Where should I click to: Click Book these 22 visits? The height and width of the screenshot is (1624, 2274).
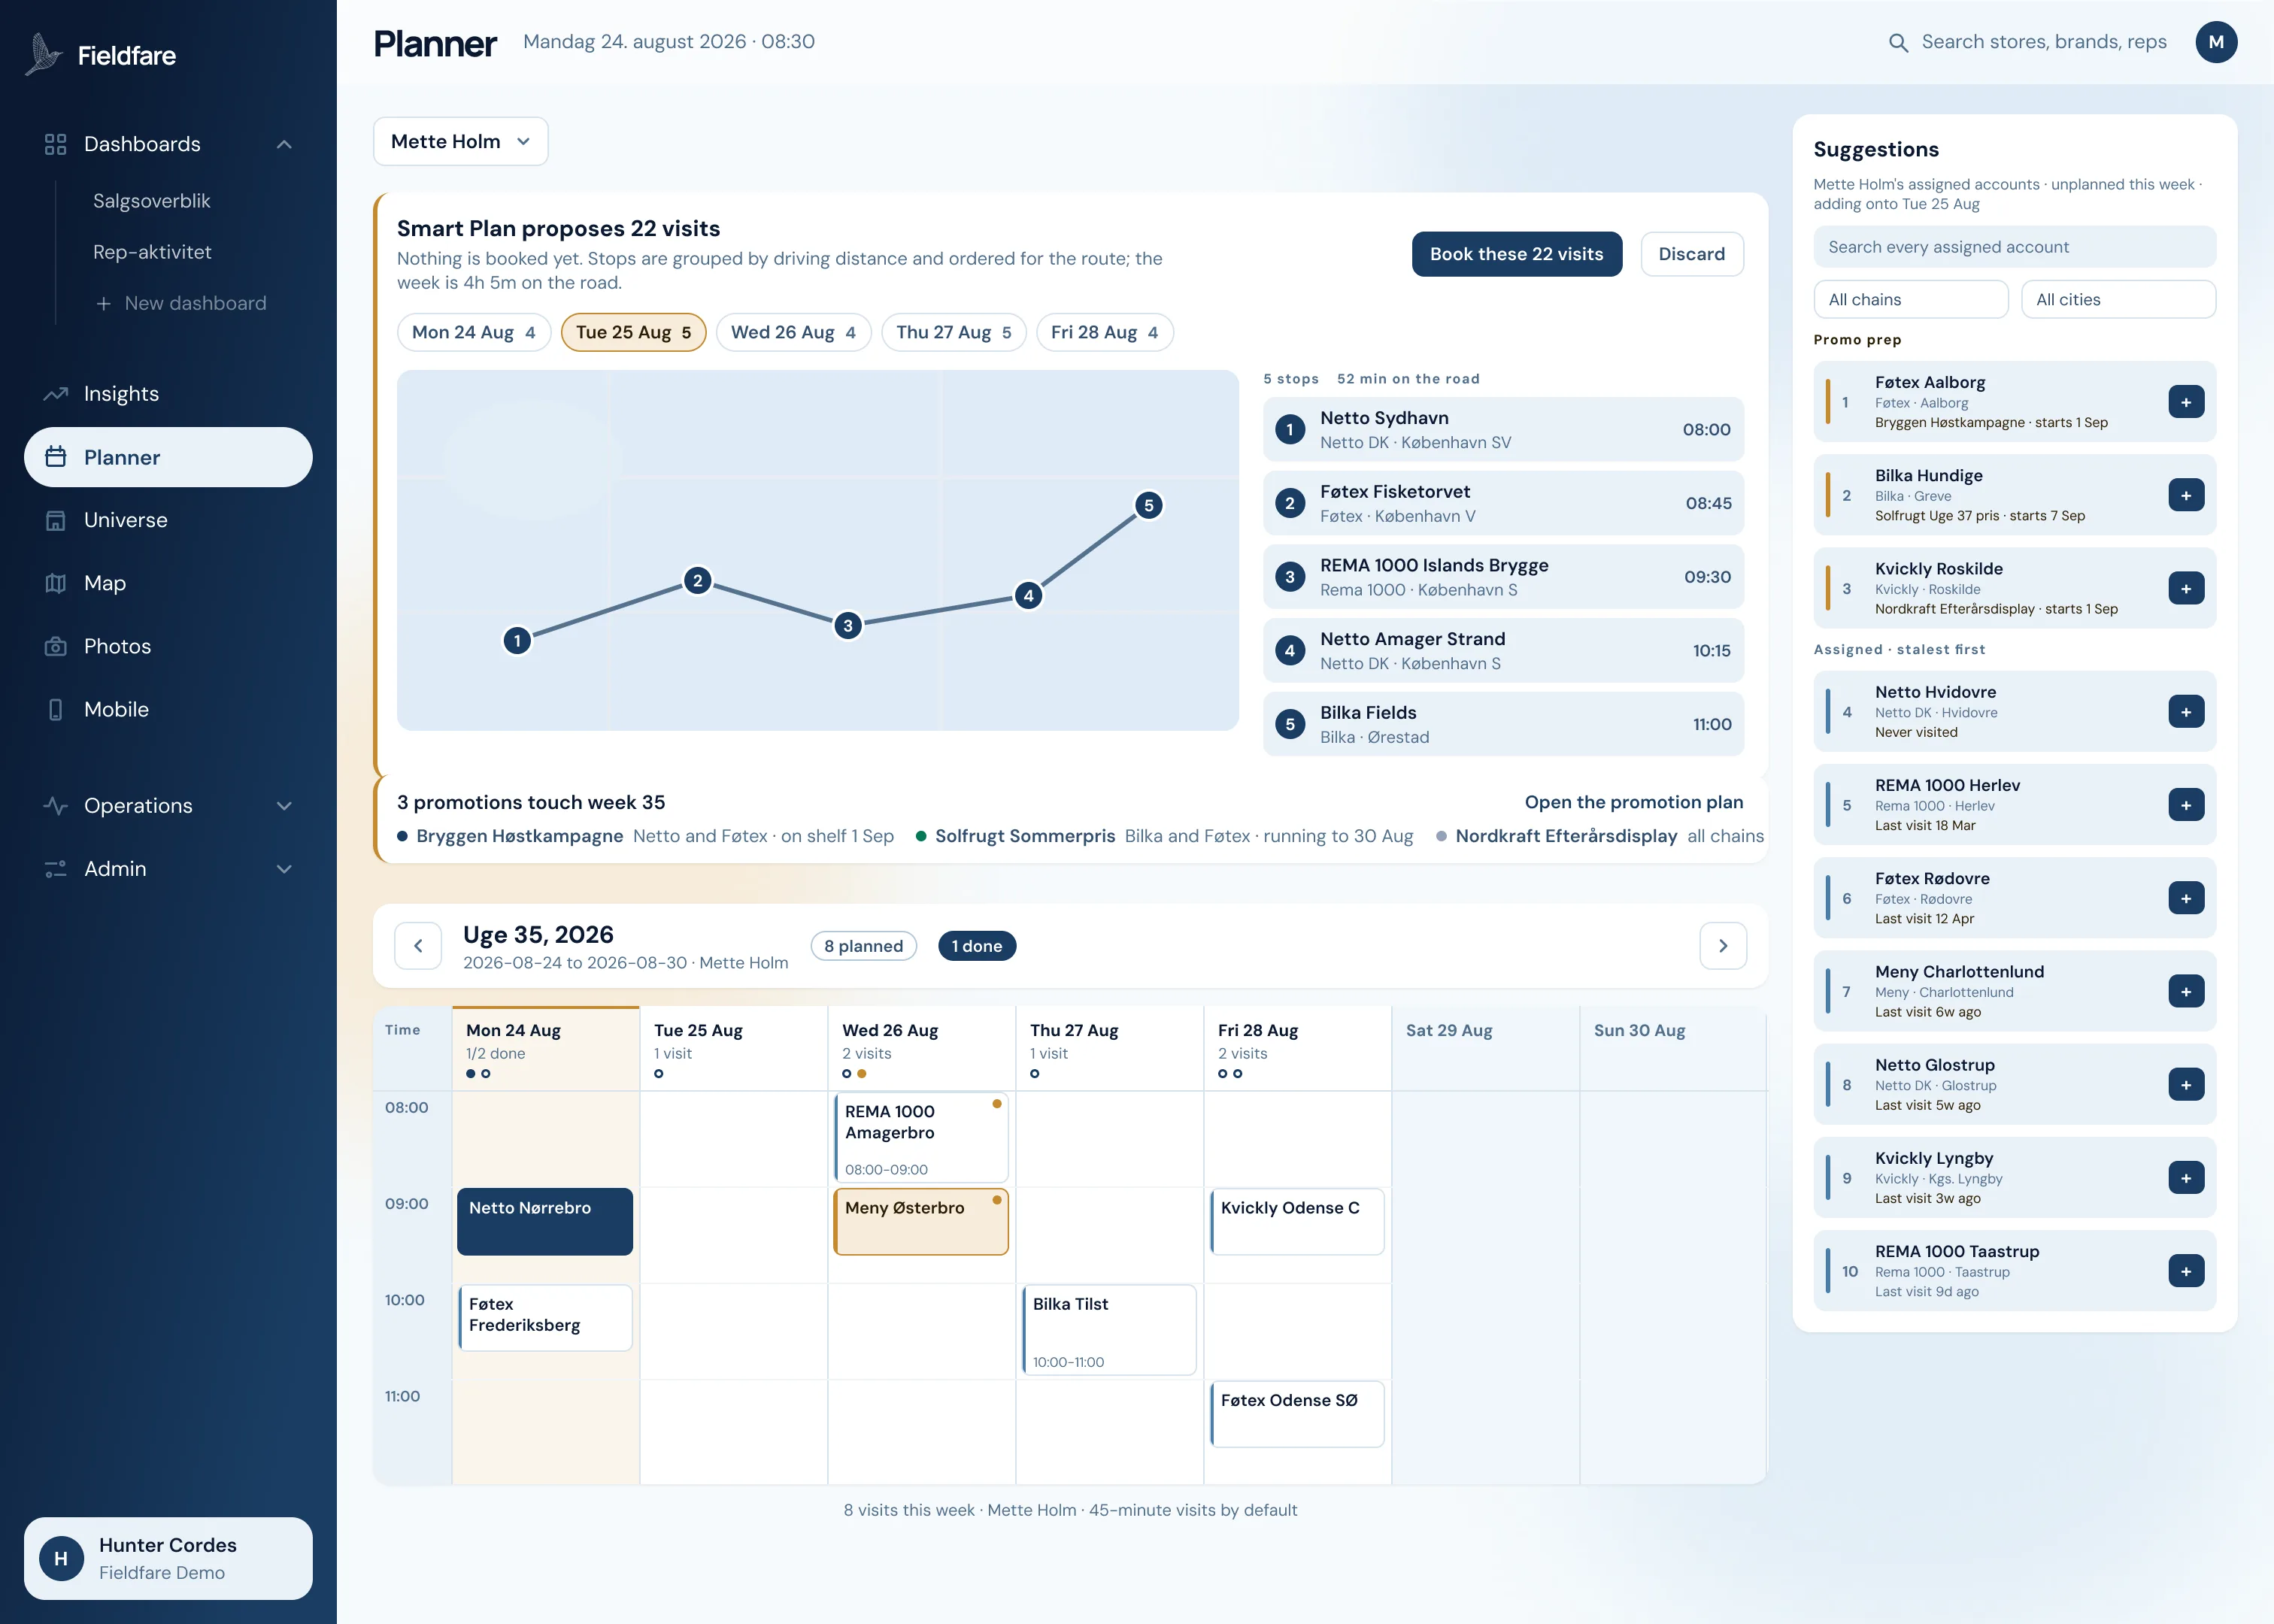pyautogui.click(x=1516, y=254)
